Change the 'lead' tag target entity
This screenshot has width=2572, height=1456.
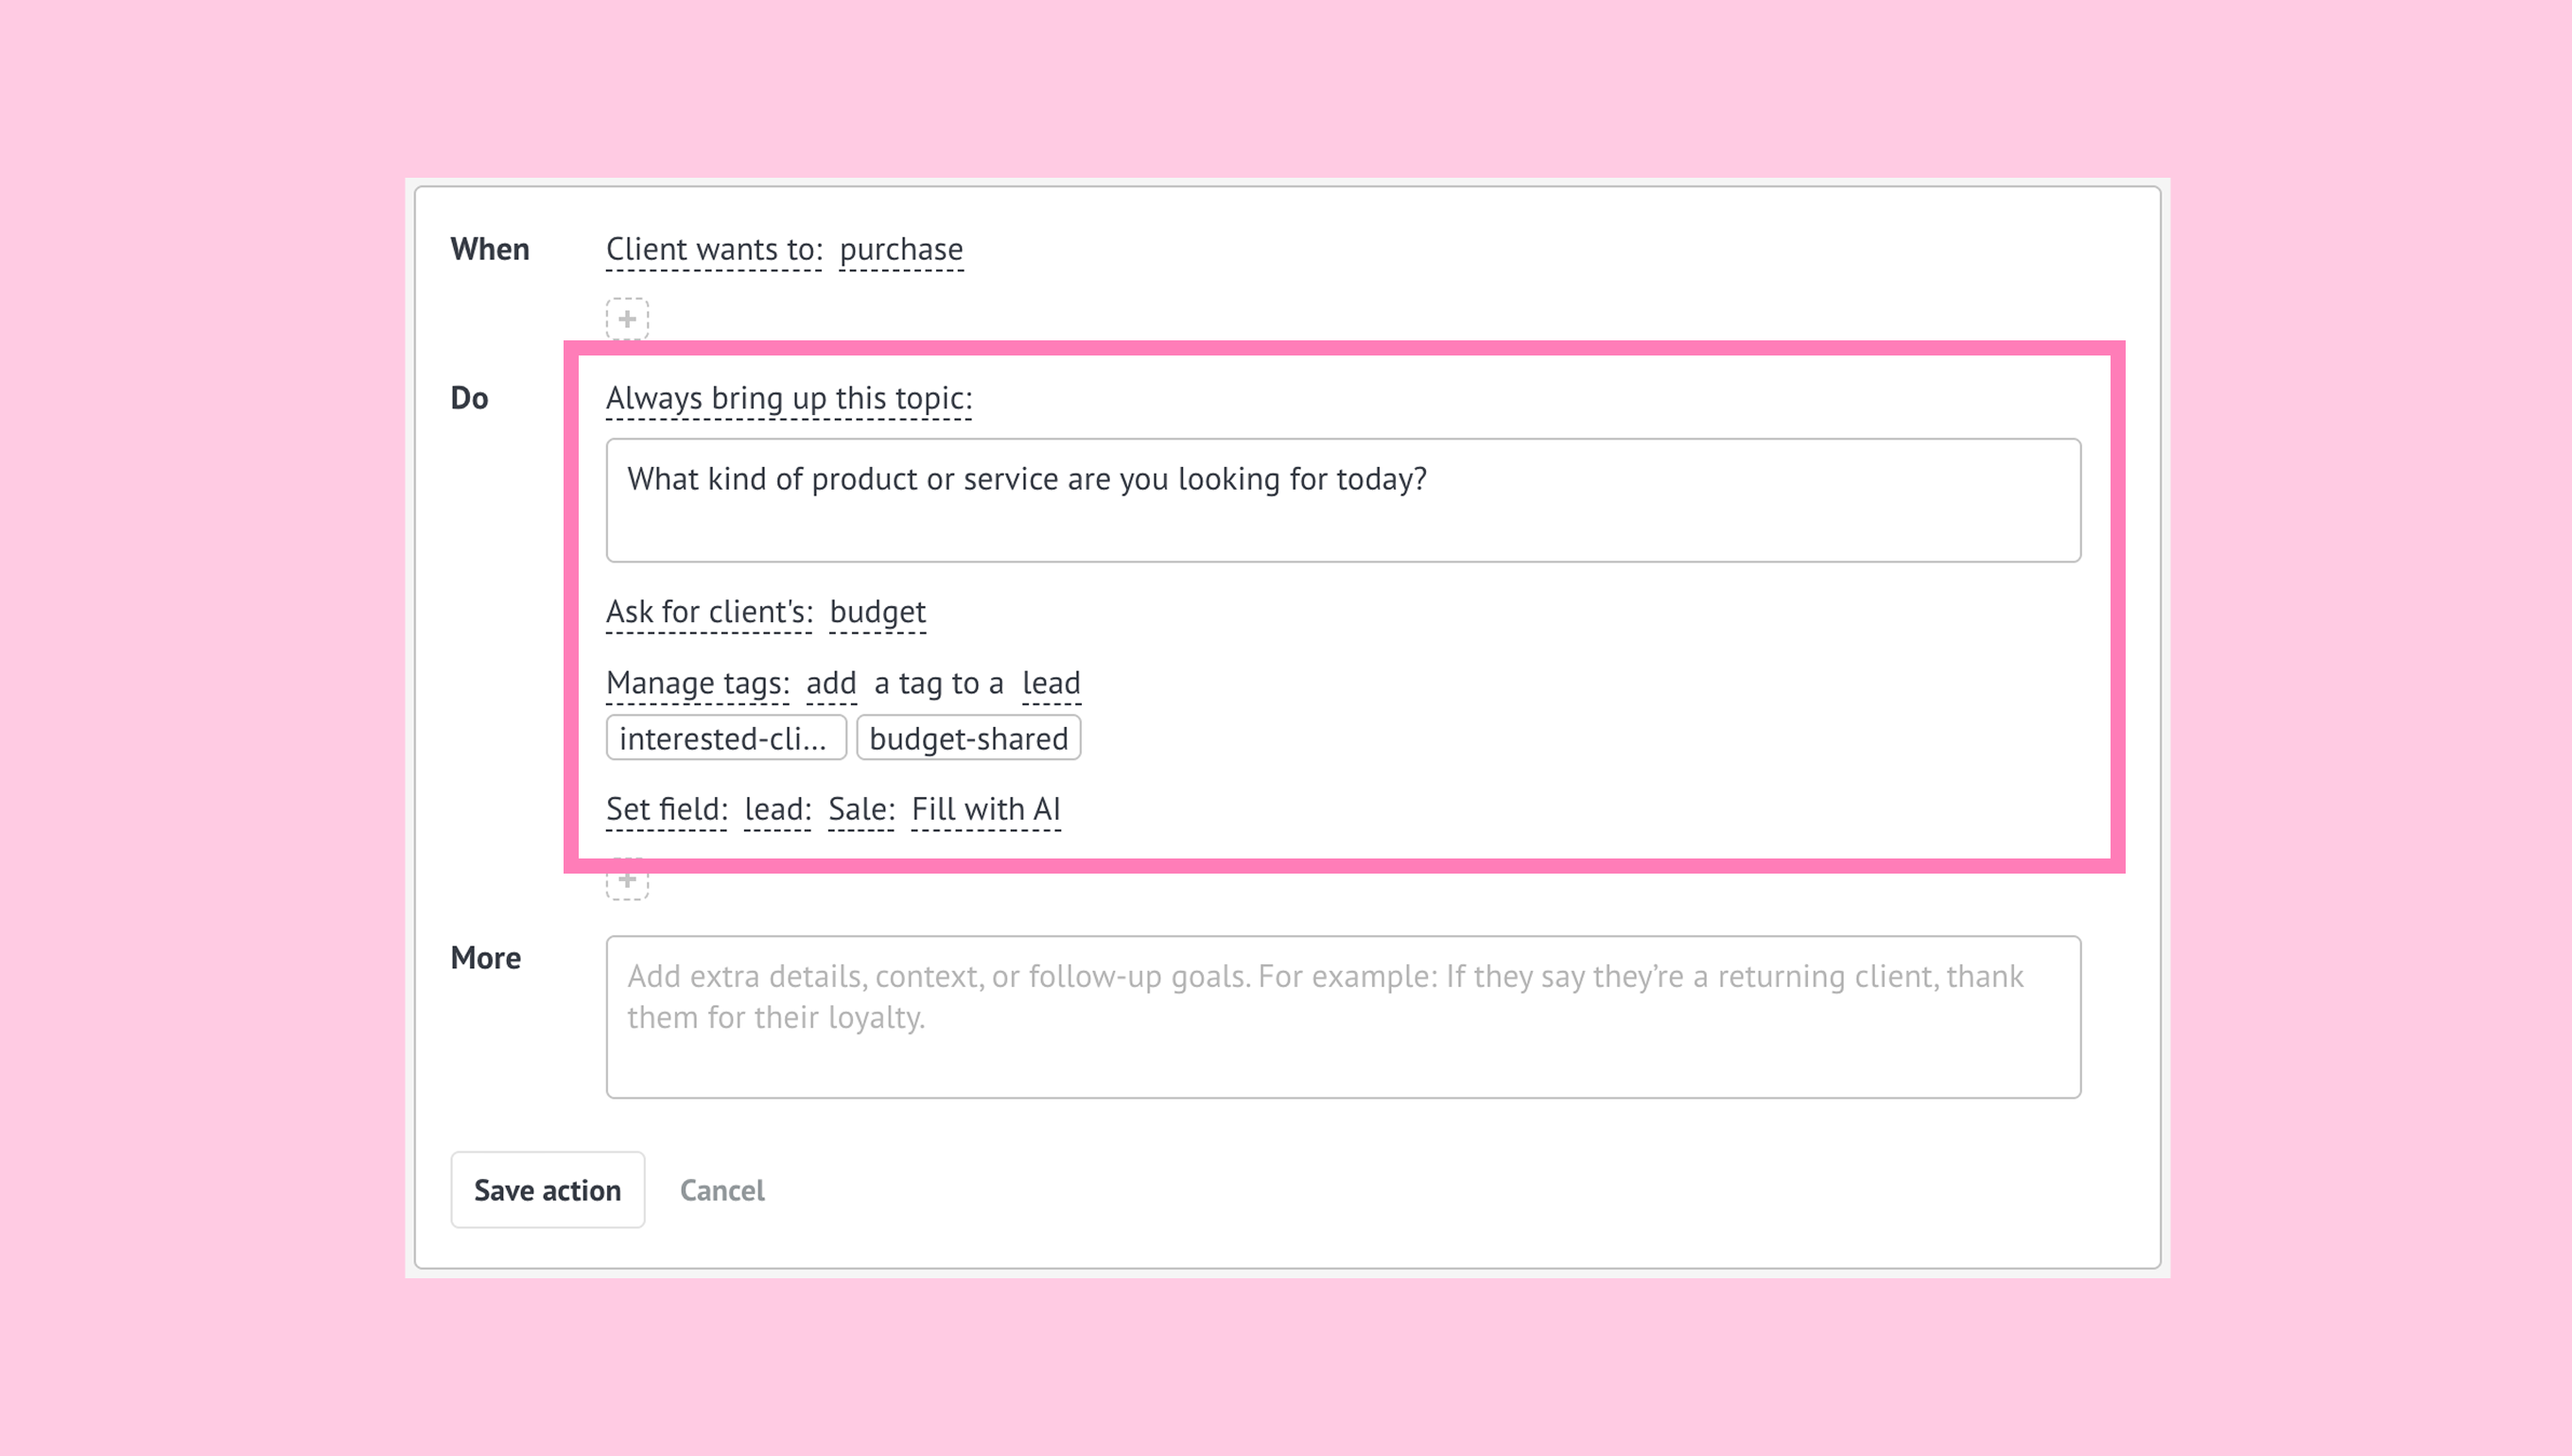1051,683
